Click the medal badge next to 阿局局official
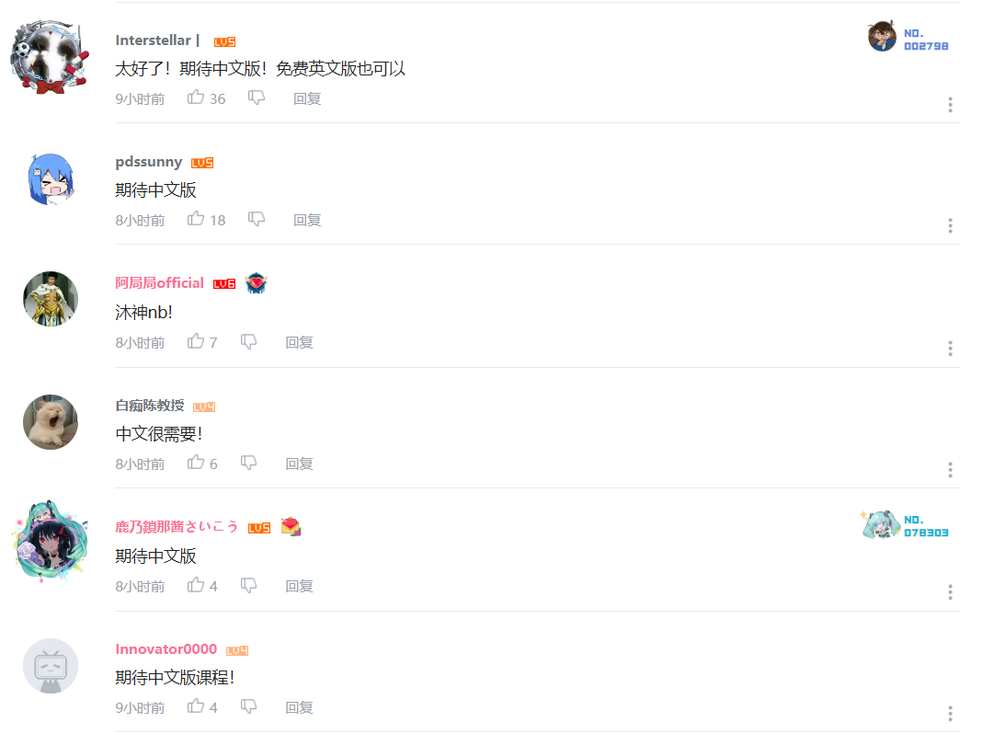 tap(256, 283)
